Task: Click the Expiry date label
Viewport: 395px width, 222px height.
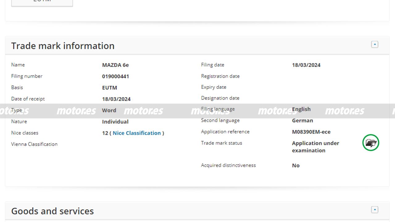Action: point(214,87)
